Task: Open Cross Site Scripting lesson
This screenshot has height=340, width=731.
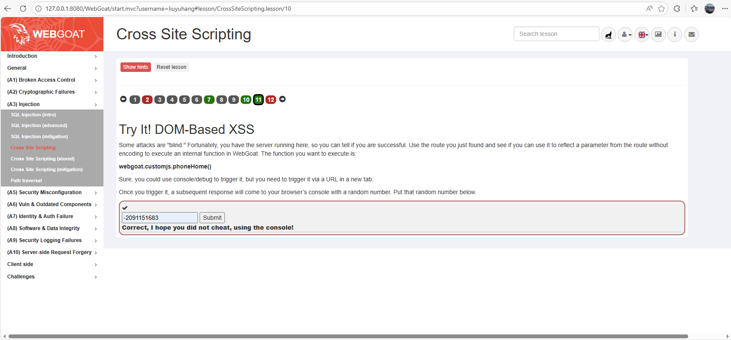Action: (33, 148)
